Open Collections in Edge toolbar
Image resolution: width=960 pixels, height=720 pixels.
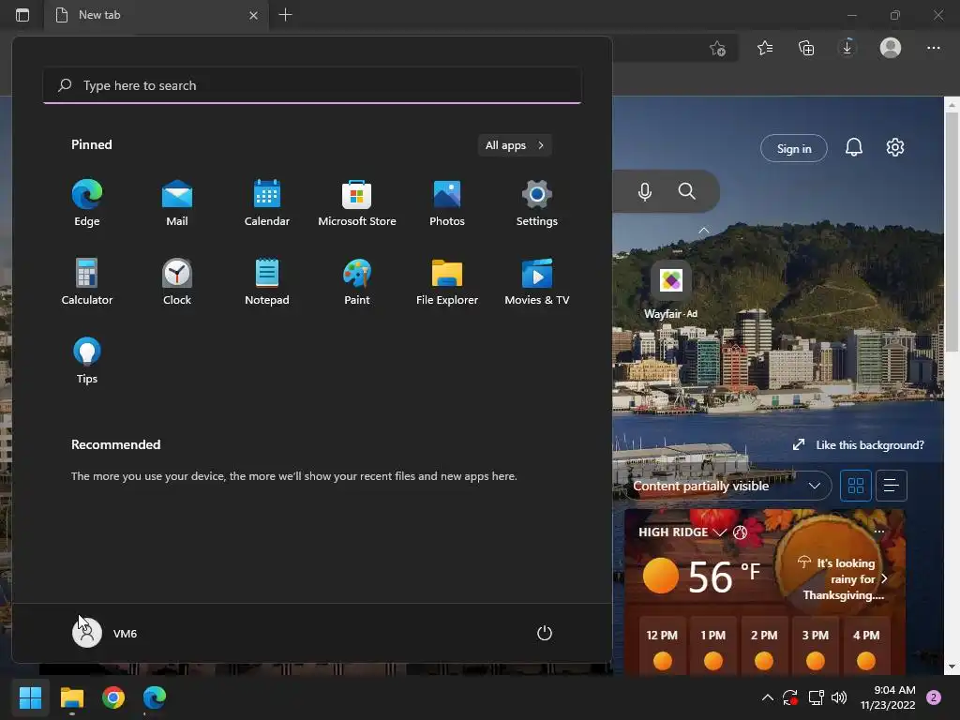(x=806, y=48)
